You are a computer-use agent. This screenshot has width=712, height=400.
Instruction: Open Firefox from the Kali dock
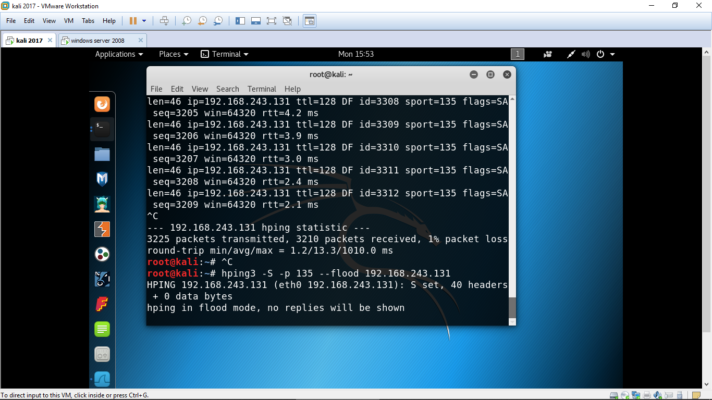tap(102, 104)
